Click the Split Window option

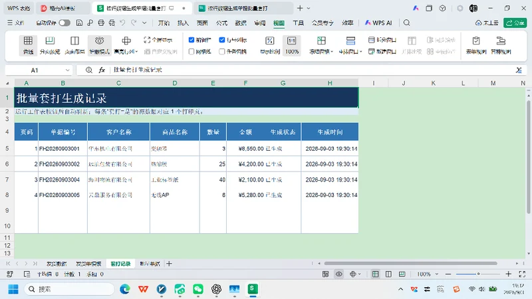point(382,40)
